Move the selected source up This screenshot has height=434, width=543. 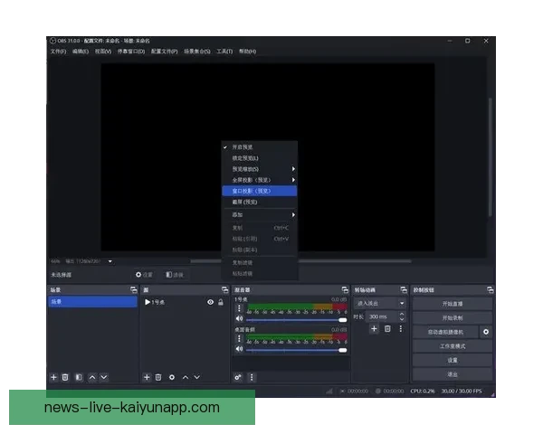coord(186,377)
